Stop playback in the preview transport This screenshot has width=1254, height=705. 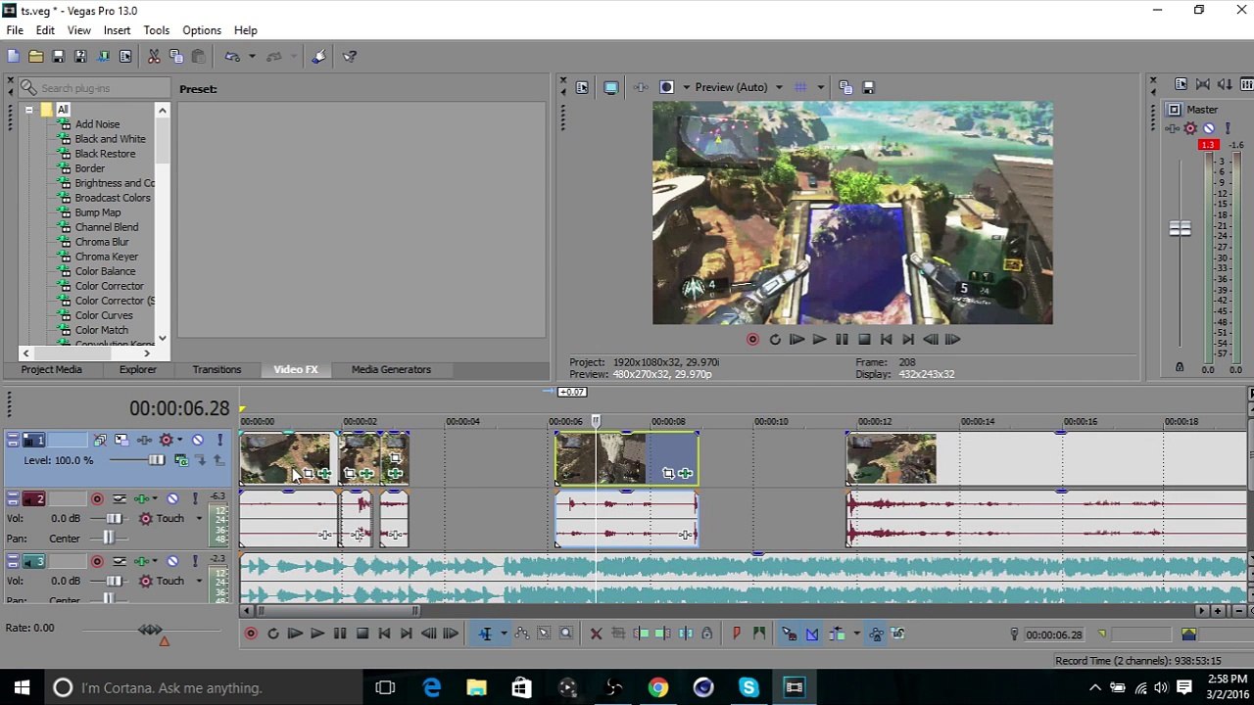click(864, 339)
